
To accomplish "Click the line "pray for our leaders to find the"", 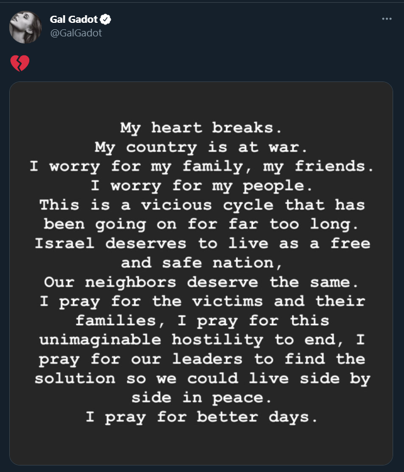I will point(201,359).
